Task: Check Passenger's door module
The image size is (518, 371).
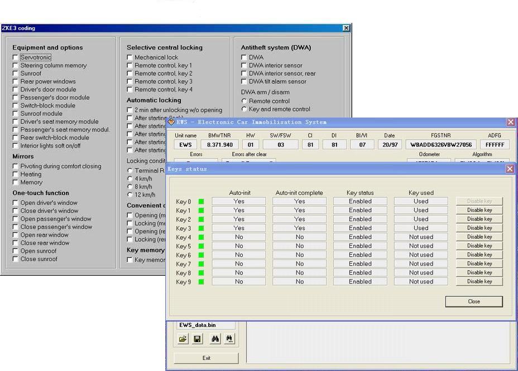Action: coord(15,97)
